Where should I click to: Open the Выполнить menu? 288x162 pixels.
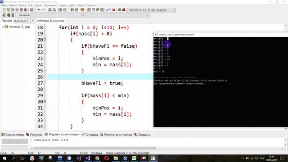[51, 5]
